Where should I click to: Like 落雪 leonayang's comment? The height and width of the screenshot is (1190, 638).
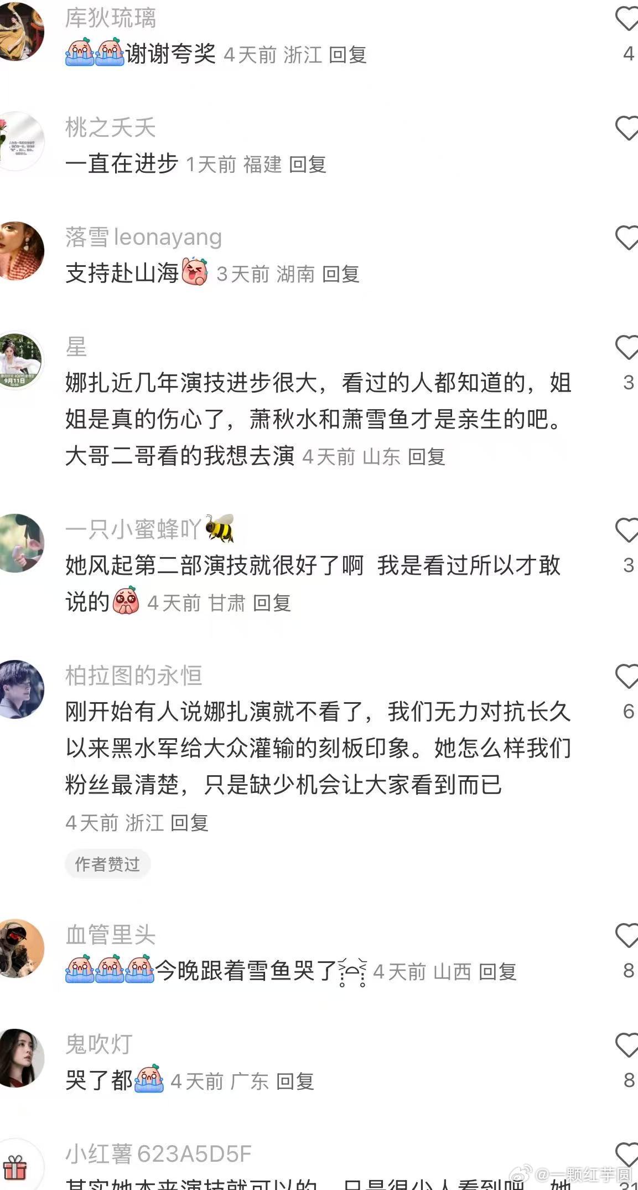tap(627, 238)
